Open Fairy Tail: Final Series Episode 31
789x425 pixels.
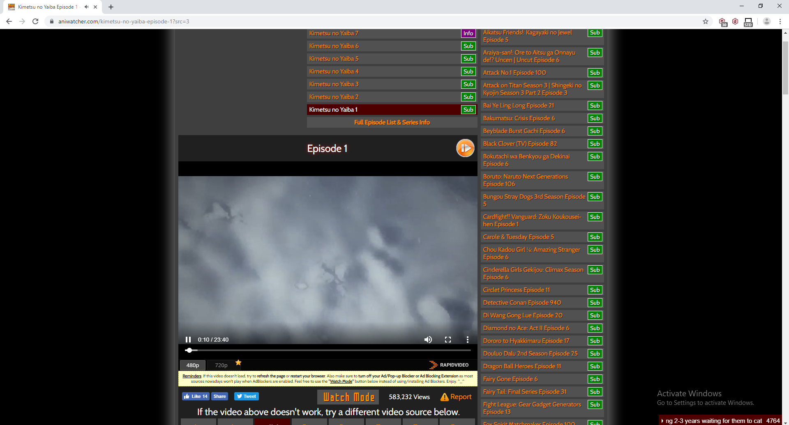[525, 392]
